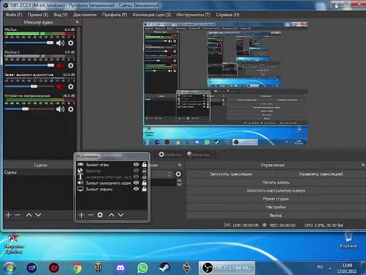366x275 pixels.
Task: Open the transition properties gear icon
Action: 179,174
